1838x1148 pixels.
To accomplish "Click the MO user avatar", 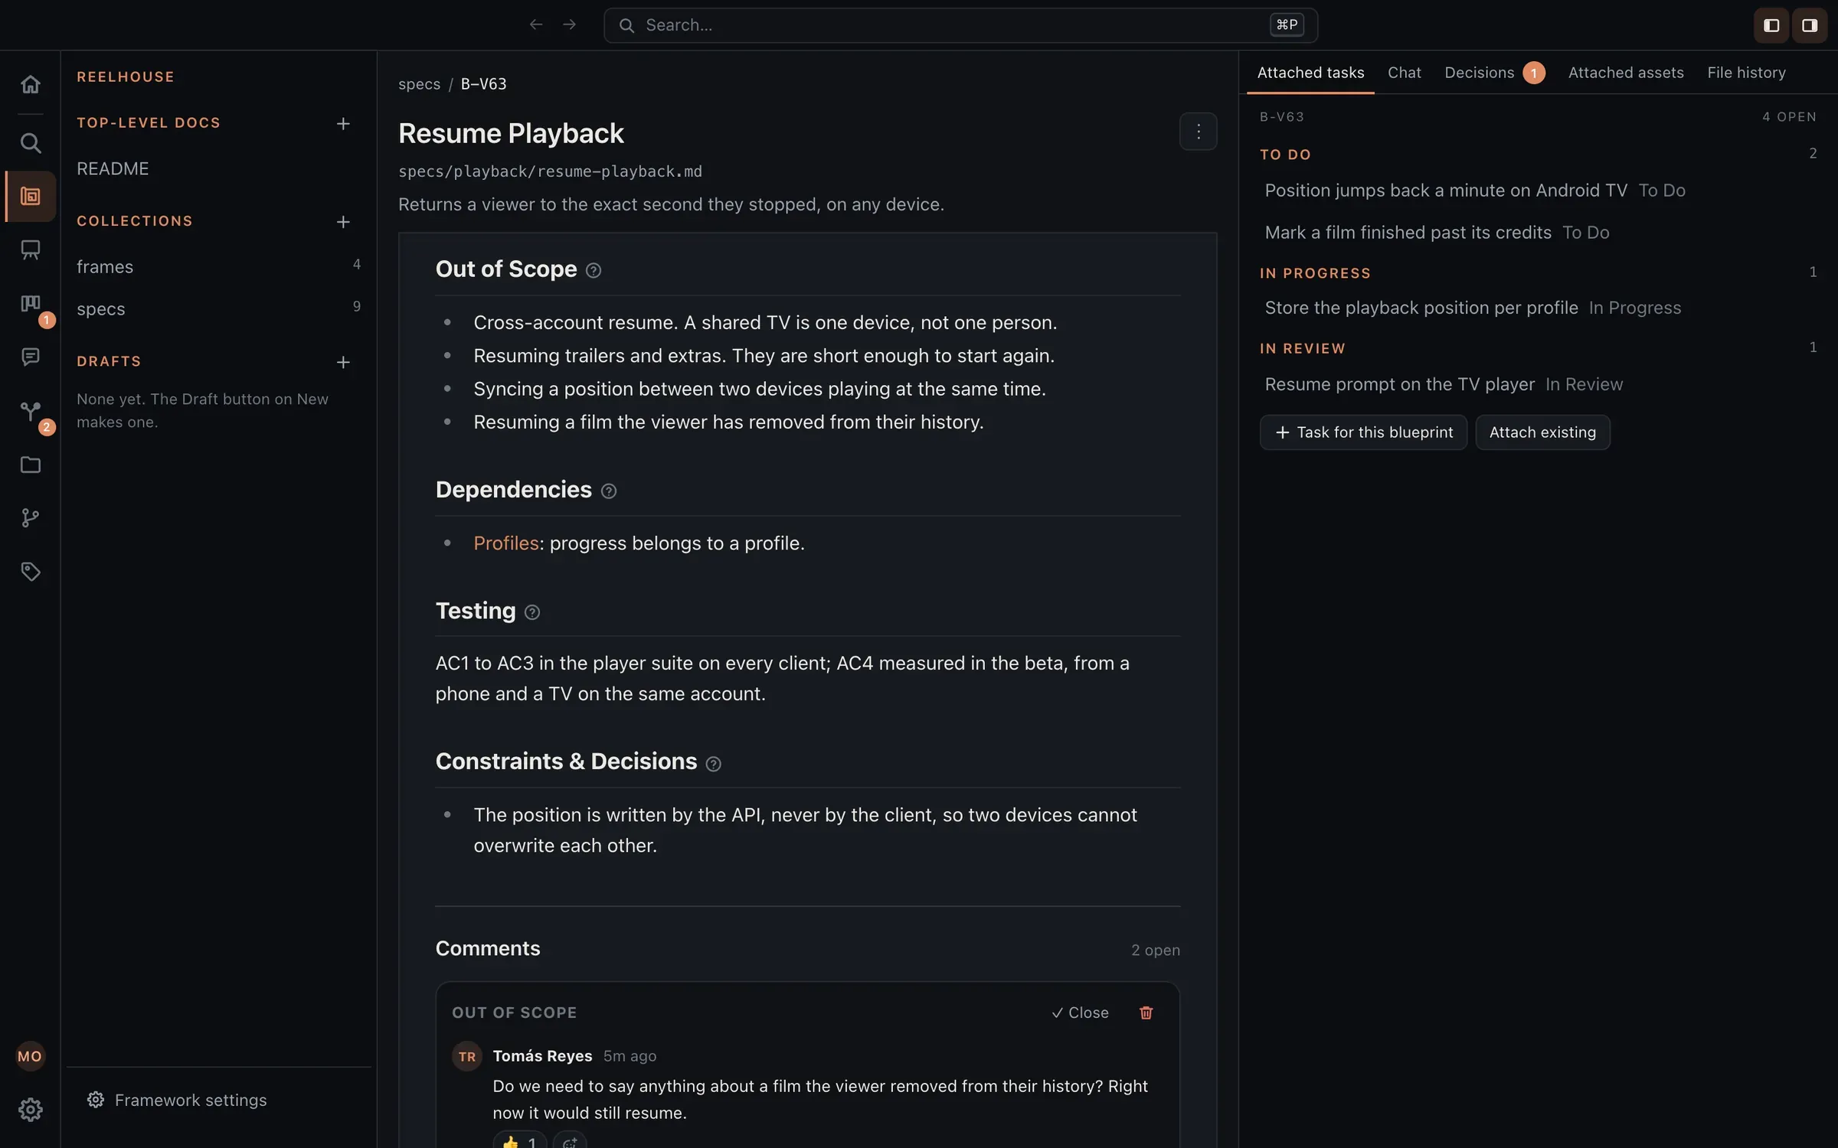I will coord(31,1056).
